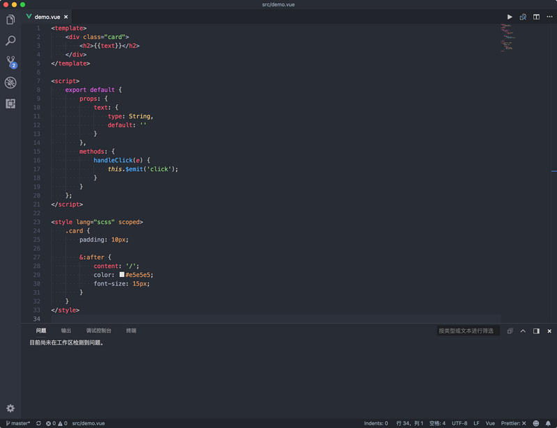The image size is (557, 428).
Task: Open Source Control view with 2 changes
Action: (x=11, y=62)
